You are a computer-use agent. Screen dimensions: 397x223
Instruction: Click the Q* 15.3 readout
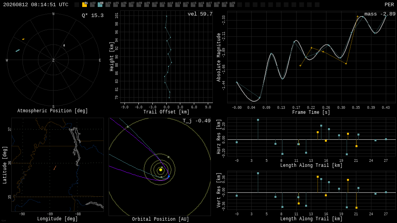coord(93,15)
